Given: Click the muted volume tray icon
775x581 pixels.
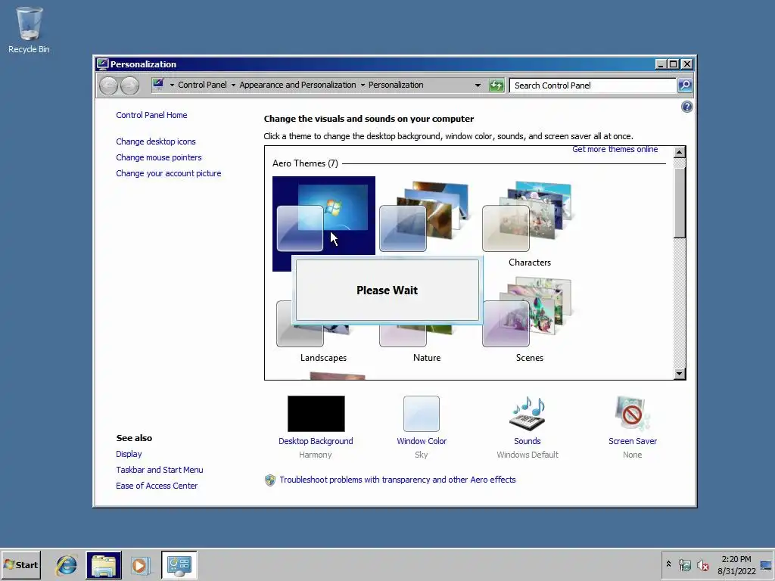Looking at the screenshot, I should click(x=702, y=565).
